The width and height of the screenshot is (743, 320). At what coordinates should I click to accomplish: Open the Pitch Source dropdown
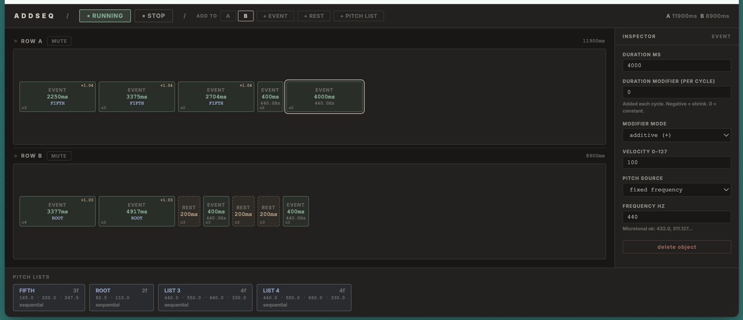point(677,190)
